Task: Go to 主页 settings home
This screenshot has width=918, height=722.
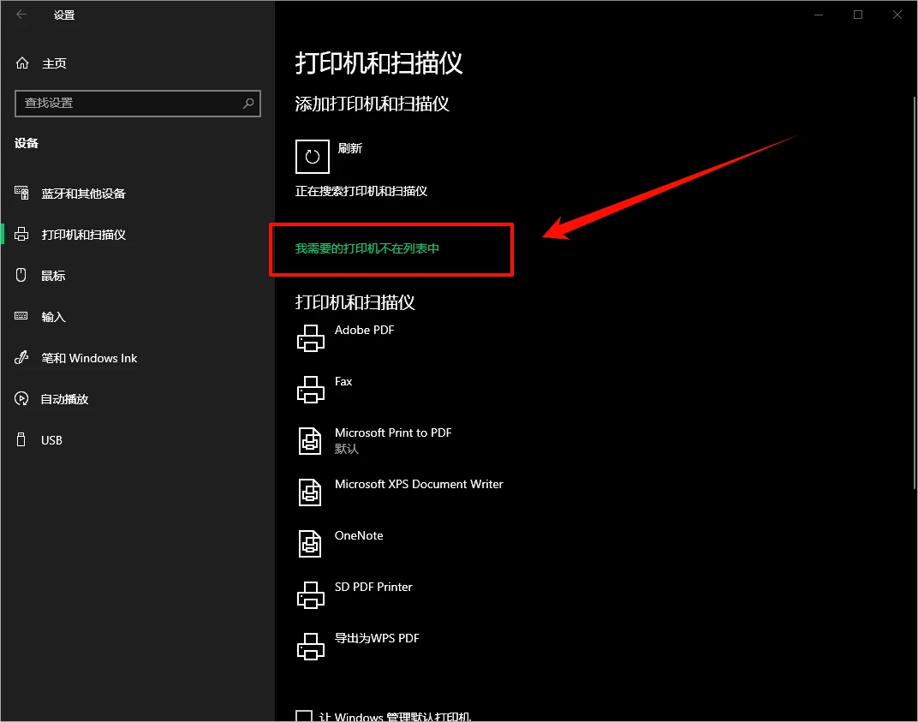Action: (55, 63)
